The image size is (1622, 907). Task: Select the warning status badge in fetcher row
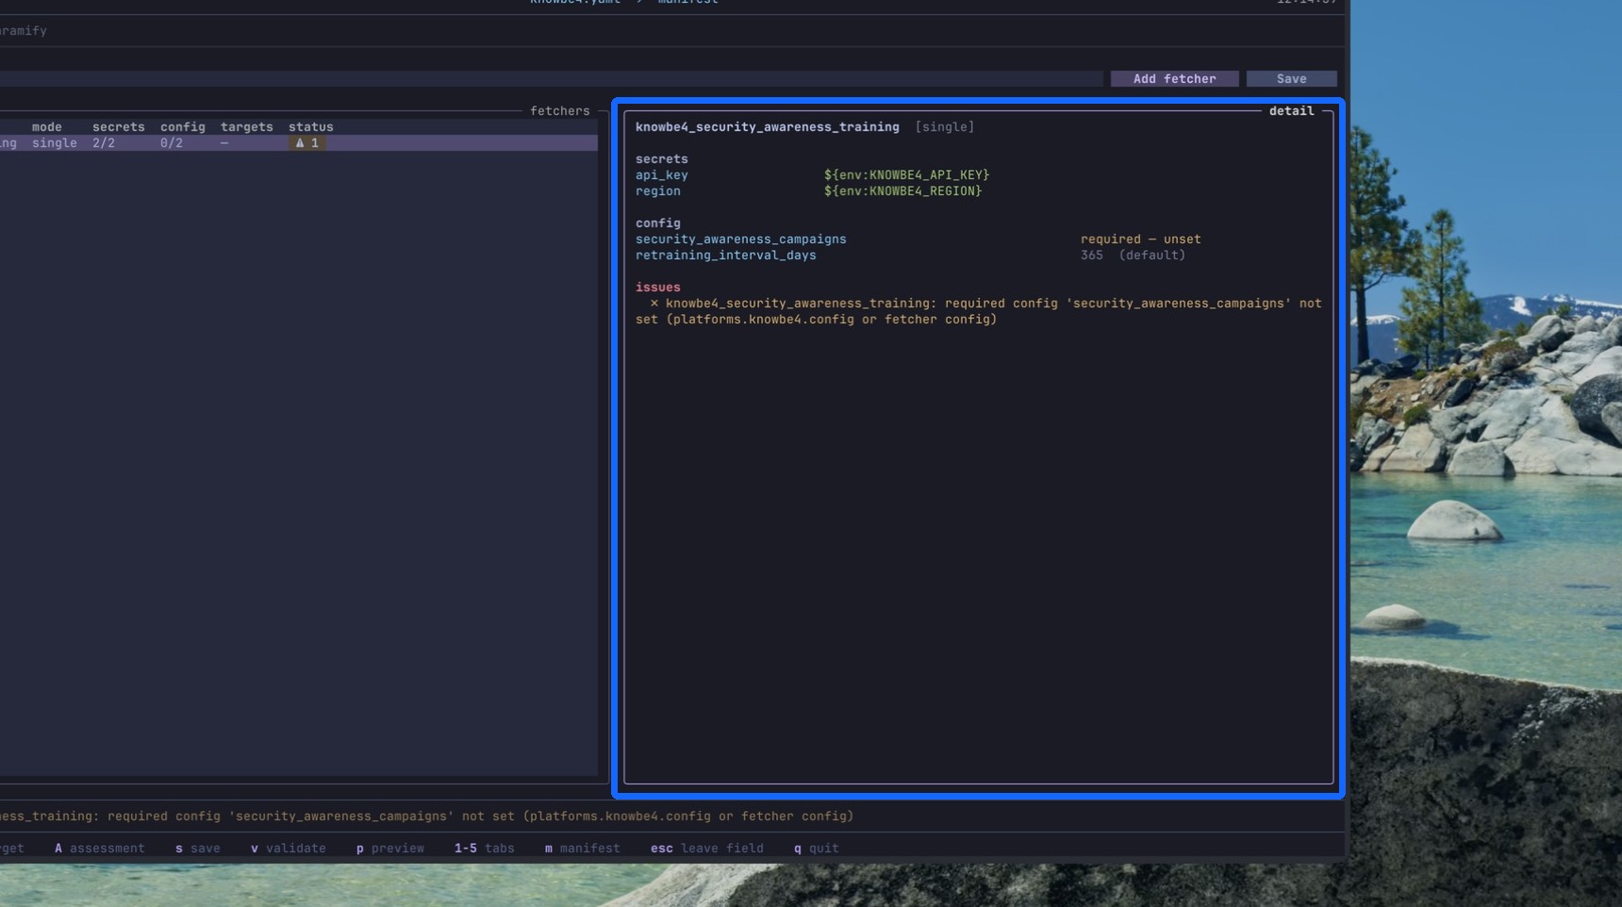307,143
